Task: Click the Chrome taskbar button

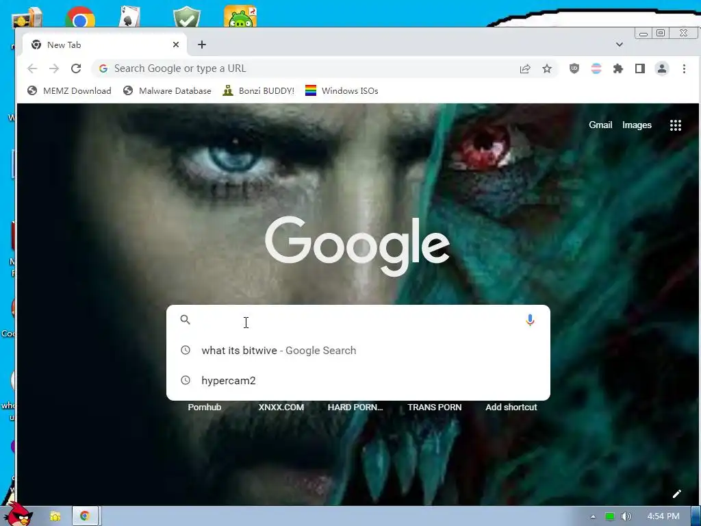Action: (85, 516)
